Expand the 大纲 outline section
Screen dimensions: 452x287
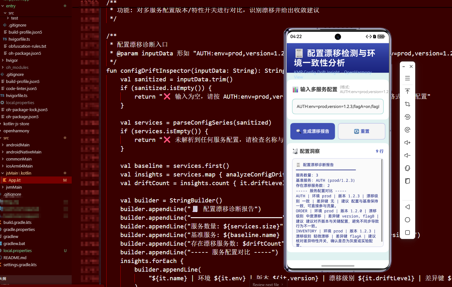pyautogui.click(x=3, y=279)
